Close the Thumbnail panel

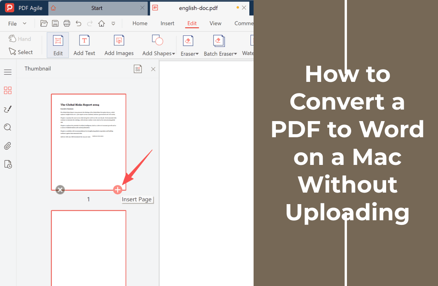pos(153,69)
